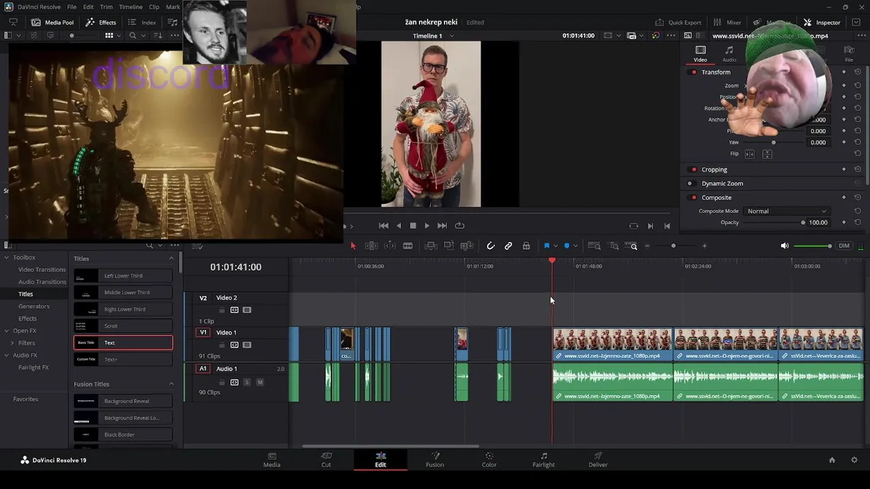Lock the Video 2 track

pyautogui.click(x=222, y=310)
